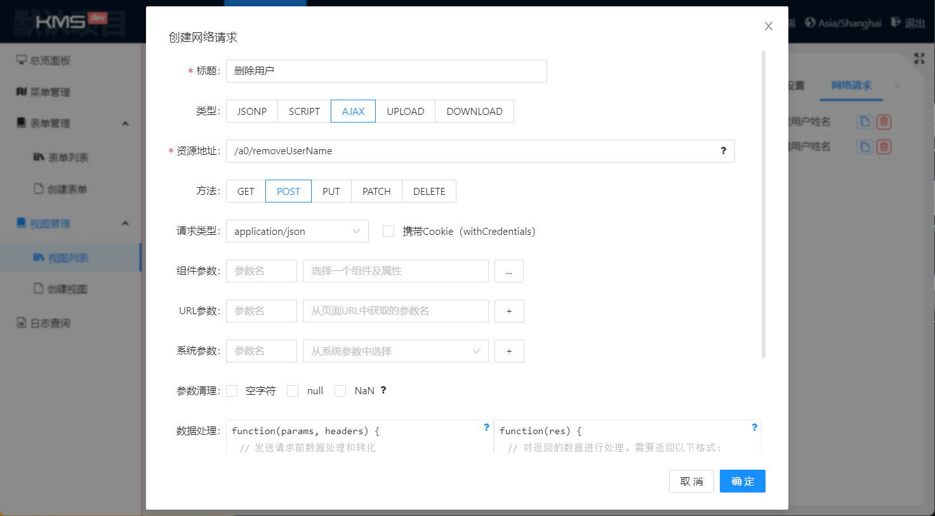935x516 pixels.
Task: Click the plus button for 系统参数
Action: 509,351
